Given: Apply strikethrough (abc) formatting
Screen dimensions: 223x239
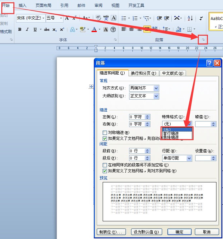Looking at the screenshot, I should point(47,29).
